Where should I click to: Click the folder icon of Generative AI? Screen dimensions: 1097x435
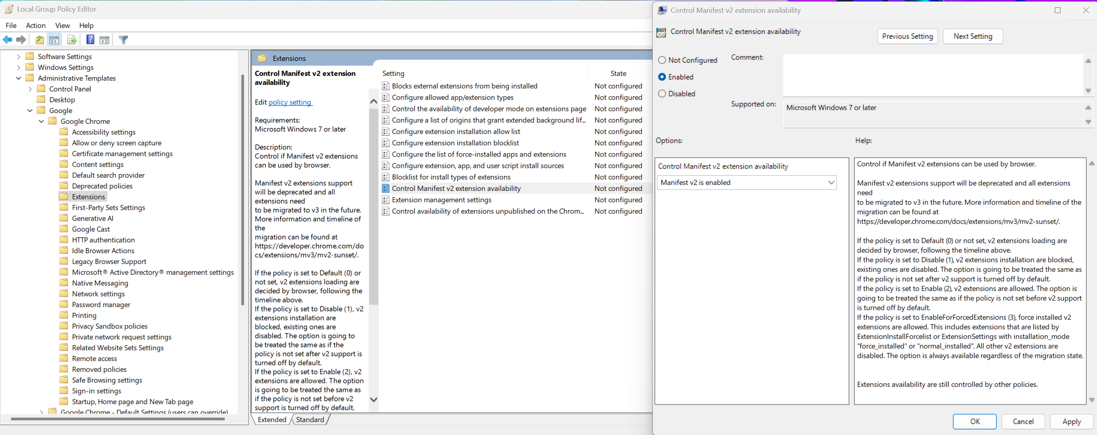[64, 218]
